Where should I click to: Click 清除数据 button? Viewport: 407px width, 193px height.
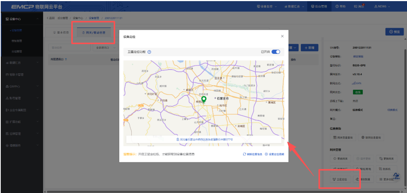coord(363,179)
